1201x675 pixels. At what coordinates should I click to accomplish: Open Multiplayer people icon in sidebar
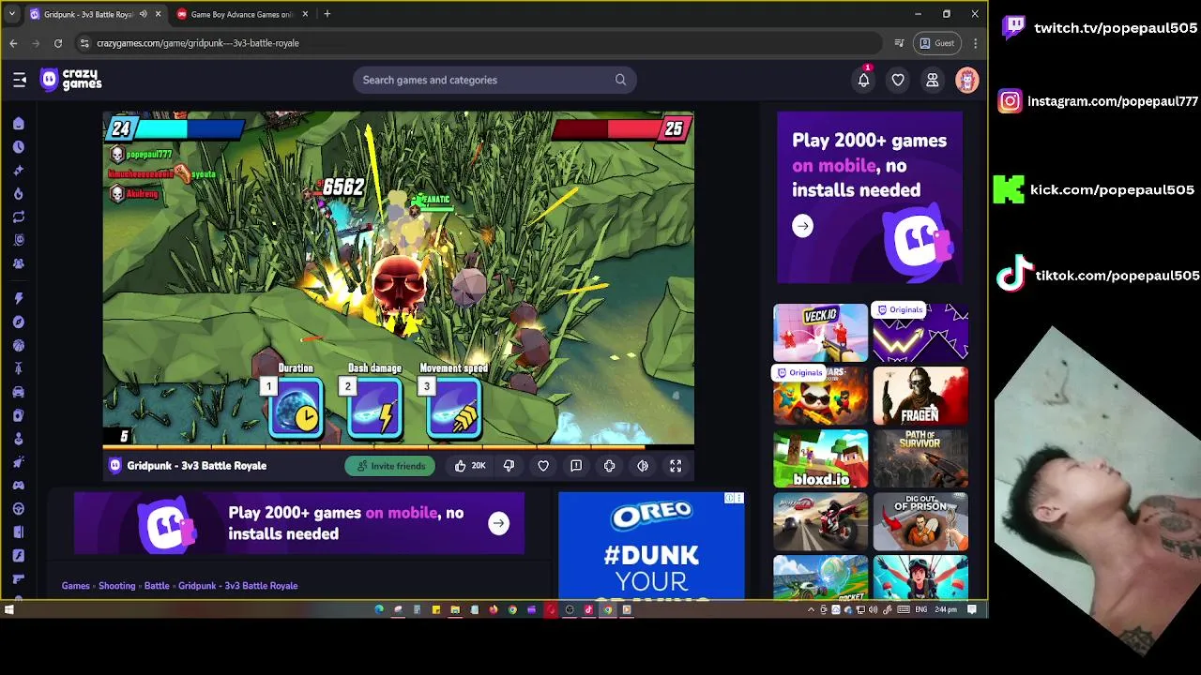(x=18, y=263)
